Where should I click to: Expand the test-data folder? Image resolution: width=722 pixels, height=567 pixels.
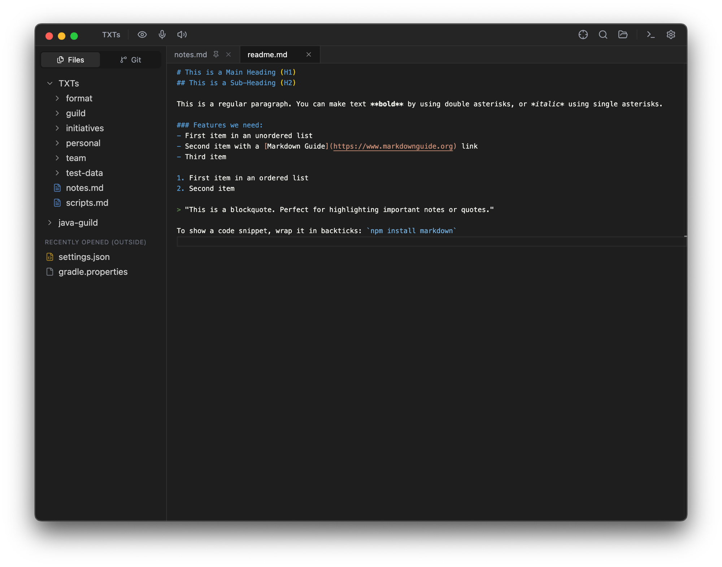pyautogui.click(x=57, y=173)
